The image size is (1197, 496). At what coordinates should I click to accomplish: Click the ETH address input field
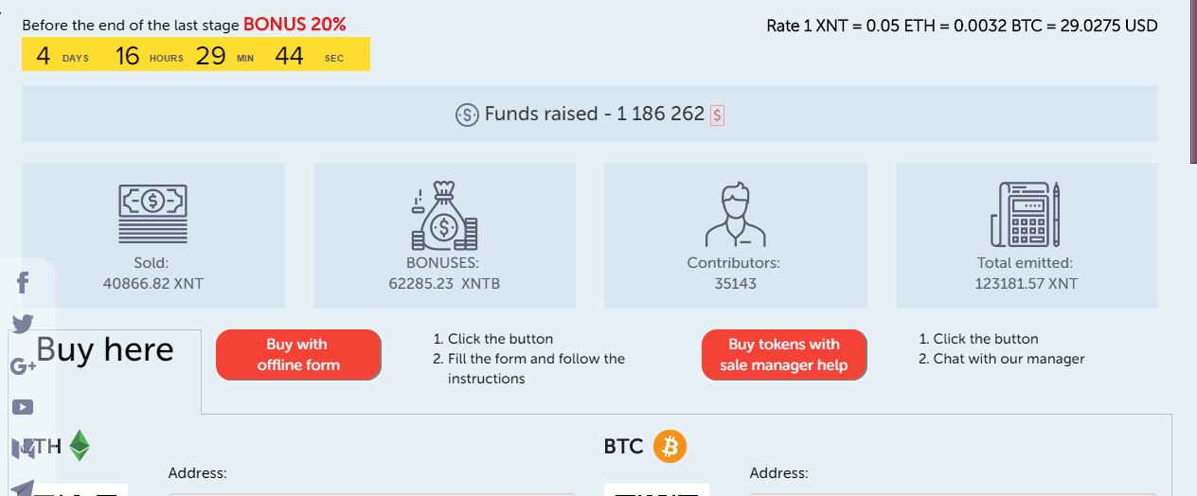[x=371, y=492]
